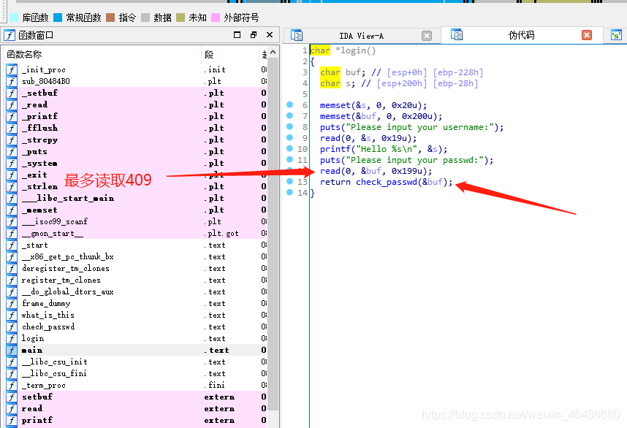The height and width of the screenshot is (428, 627).
Task: Click the 库函数 cyan legend swatch
Action: click(14, 18)
